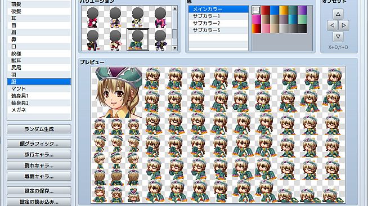Nudge offset right with the right arrow

click(344, 25)
